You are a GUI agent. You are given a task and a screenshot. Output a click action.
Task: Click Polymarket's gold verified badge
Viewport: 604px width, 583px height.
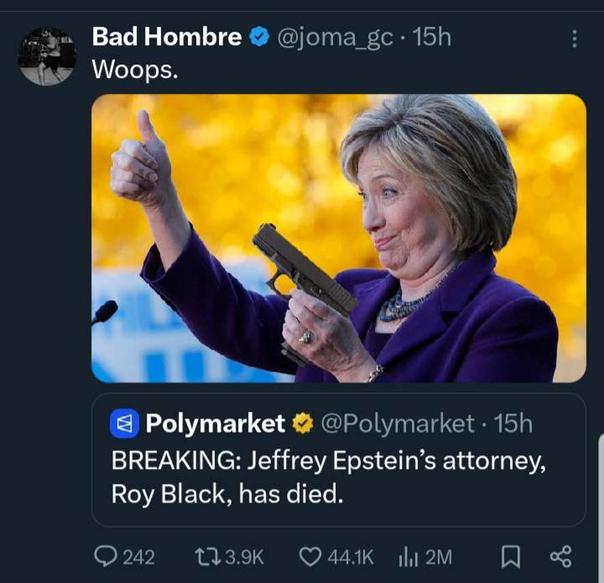pos(303,424)
